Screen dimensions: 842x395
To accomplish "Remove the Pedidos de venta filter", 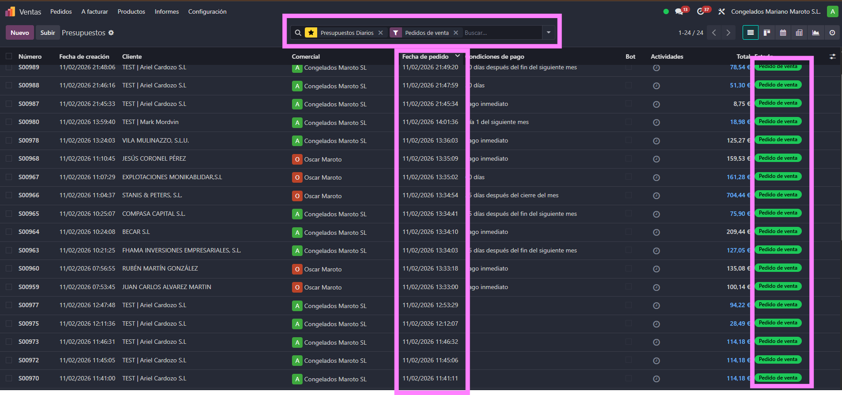I will pyautogui.click(x=456, y=33).
